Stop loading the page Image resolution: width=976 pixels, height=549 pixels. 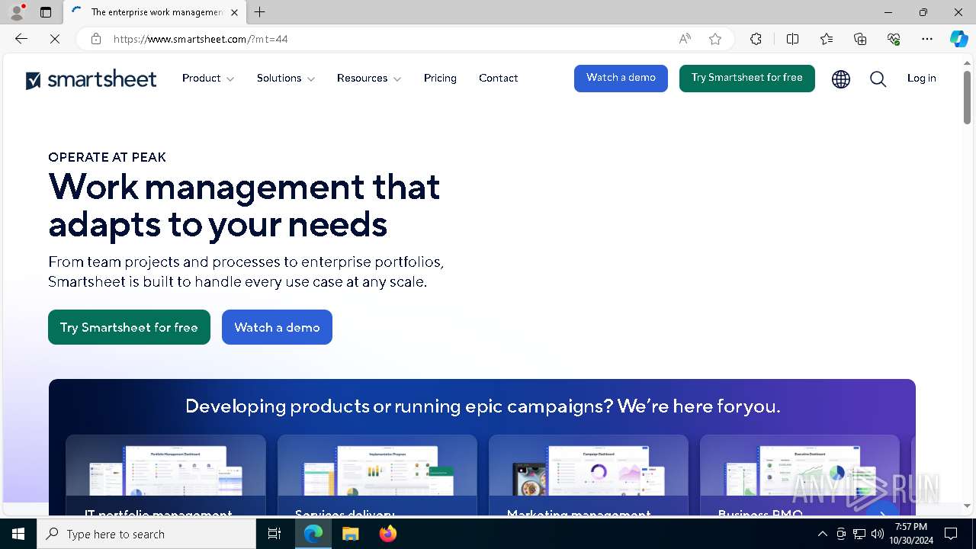55,39
